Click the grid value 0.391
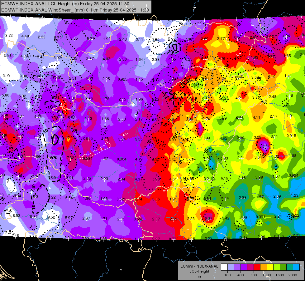This screenshot has height=281, width=305. [x=261, y=217]
